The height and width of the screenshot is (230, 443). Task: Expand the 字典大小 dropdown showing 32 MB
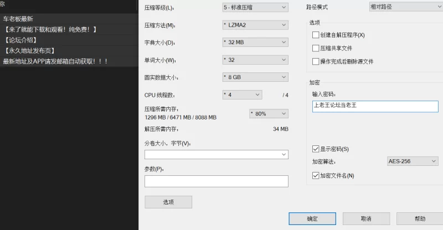(255, 43)
